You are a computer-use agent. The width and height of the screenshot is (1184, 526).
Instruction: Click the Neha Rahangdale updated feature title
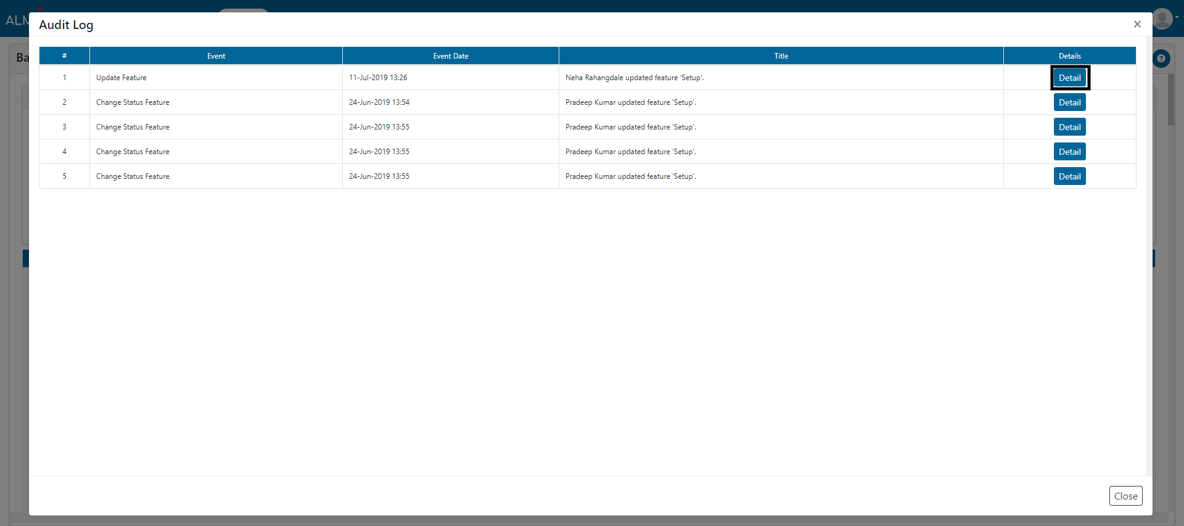pyautogui.click(x=634, y=78)
